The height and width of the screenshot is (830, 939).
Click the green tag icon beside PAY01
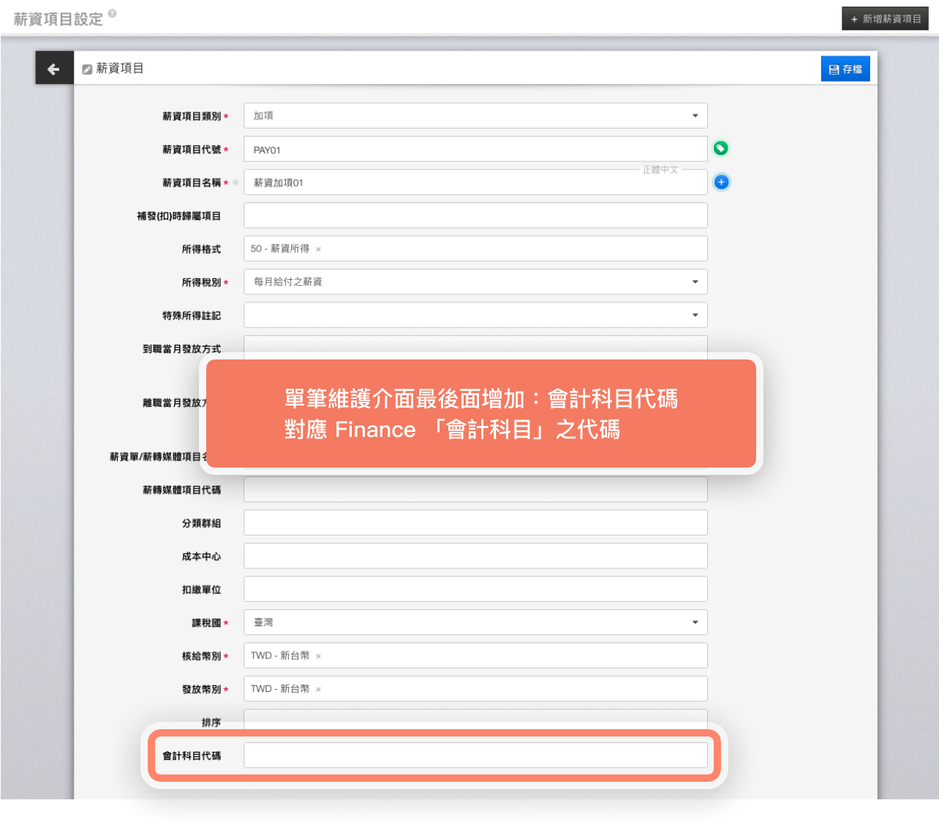tap(720, 149)
